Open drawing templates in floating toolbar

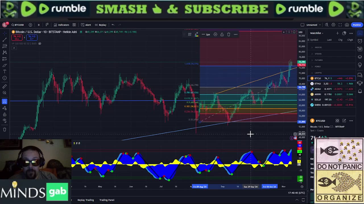[190, 35]
